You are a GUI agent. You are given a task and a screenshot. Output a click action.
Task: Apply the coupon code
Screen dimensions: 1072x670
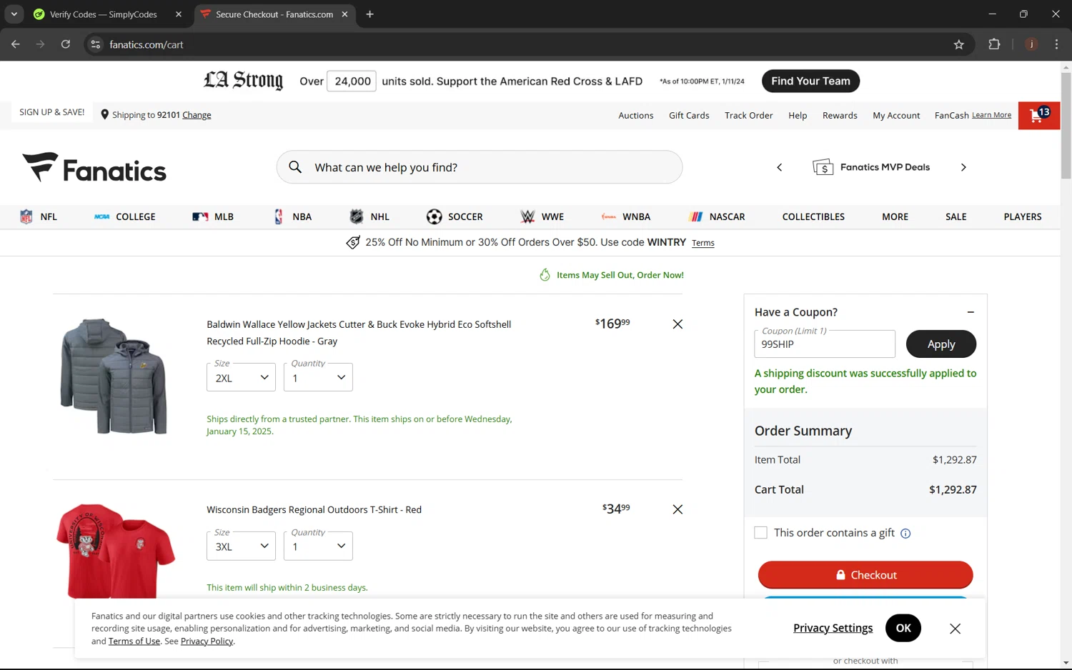click(x=941, y=344)
